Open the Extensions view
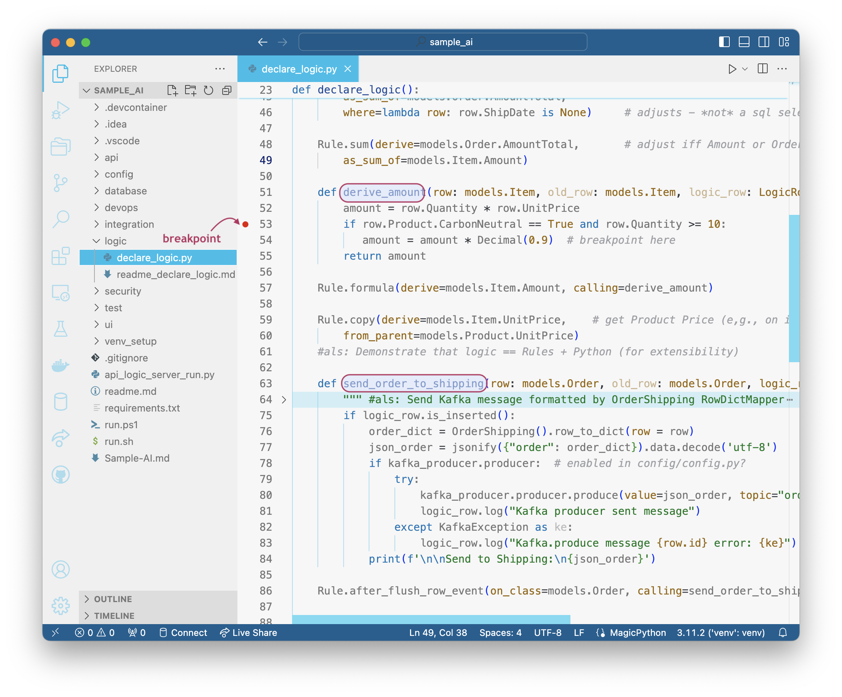Screen dimensions: 842x697 coord(61,256)
